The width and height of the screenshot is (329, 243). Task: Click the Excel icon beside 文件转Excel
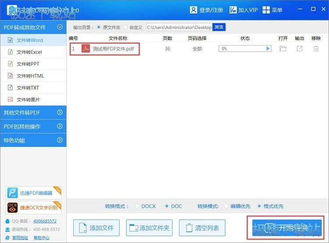coord(10,52)
